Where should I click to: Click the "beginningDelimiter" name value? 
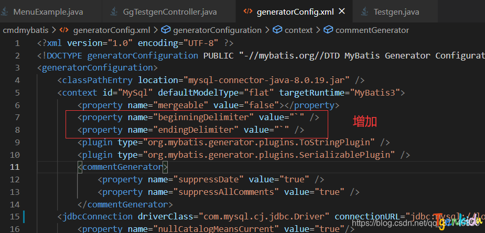click(x=203, y=118)
